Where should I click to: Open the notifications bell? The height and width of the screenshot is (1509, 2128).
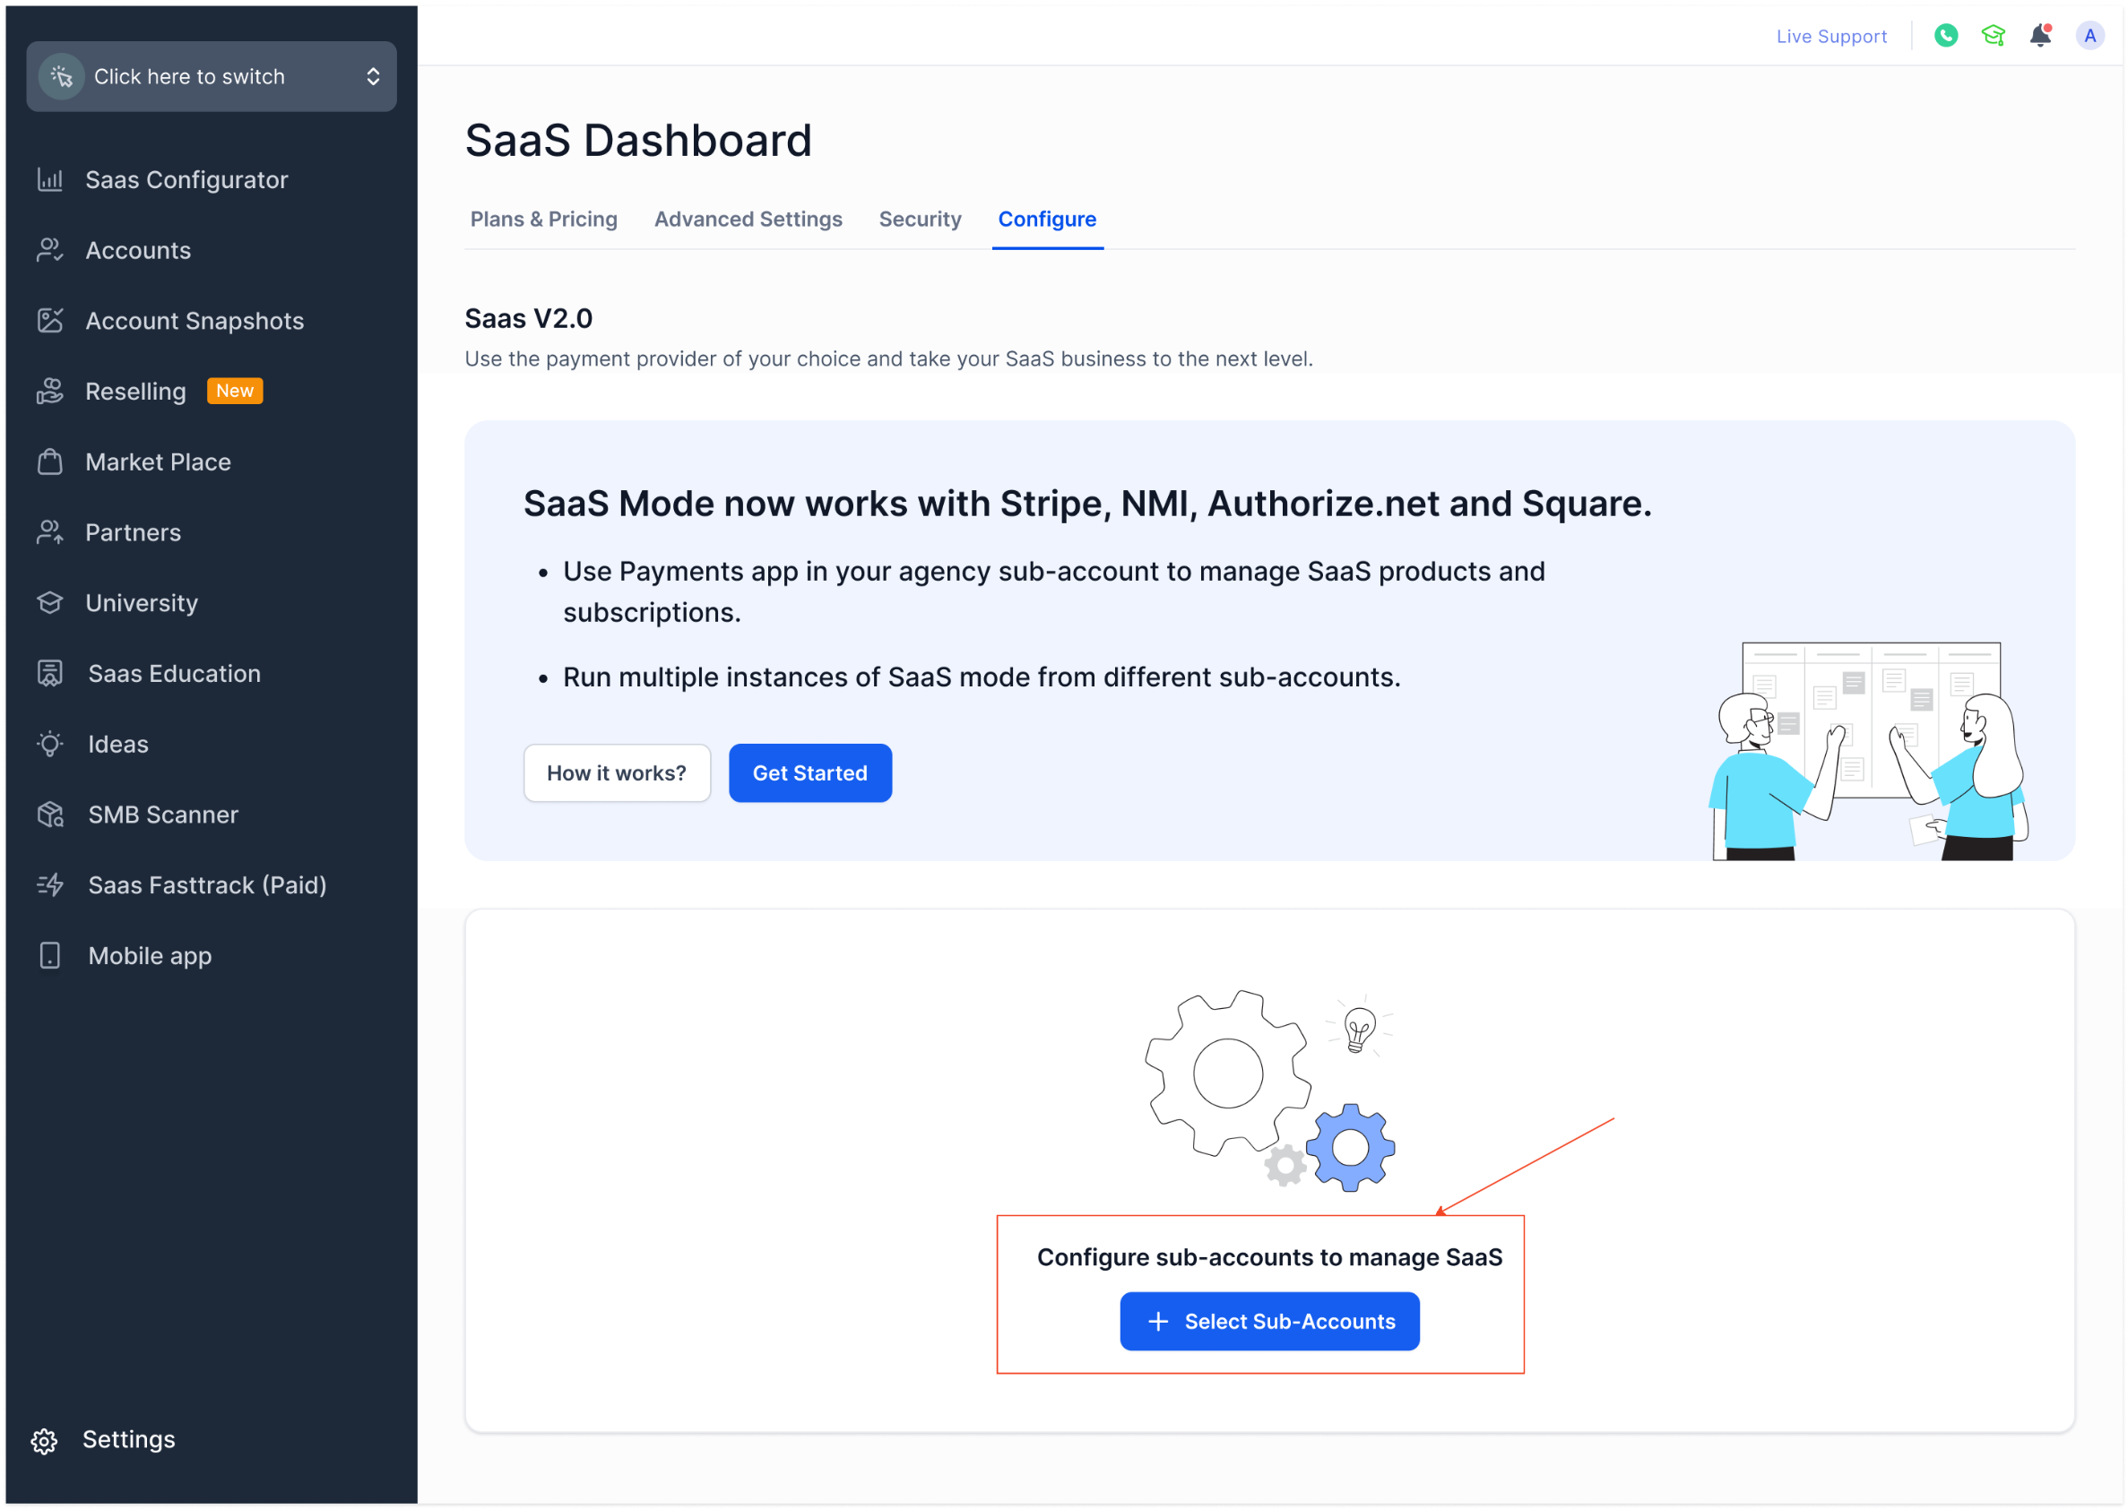tap(2040, 35)
